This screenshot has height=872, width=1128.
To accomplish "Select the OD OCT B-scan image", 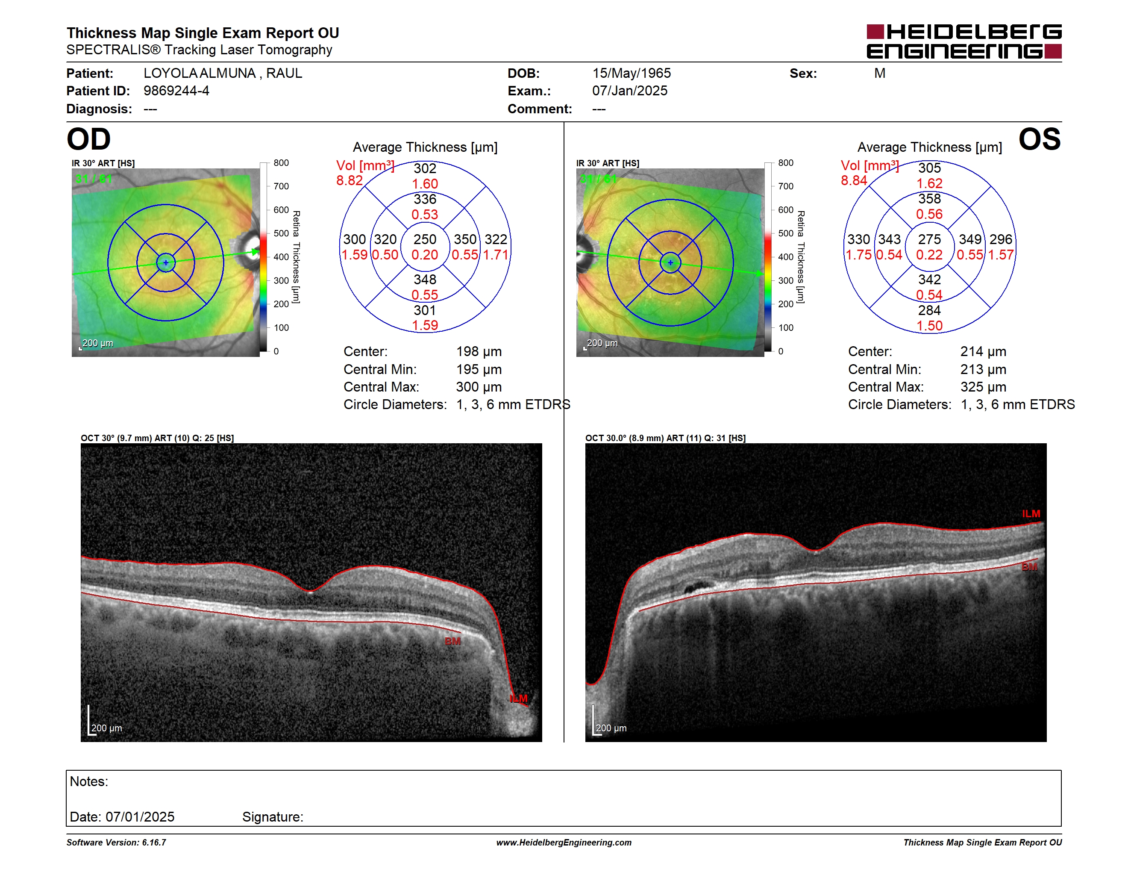I will [x=311, y=592].
